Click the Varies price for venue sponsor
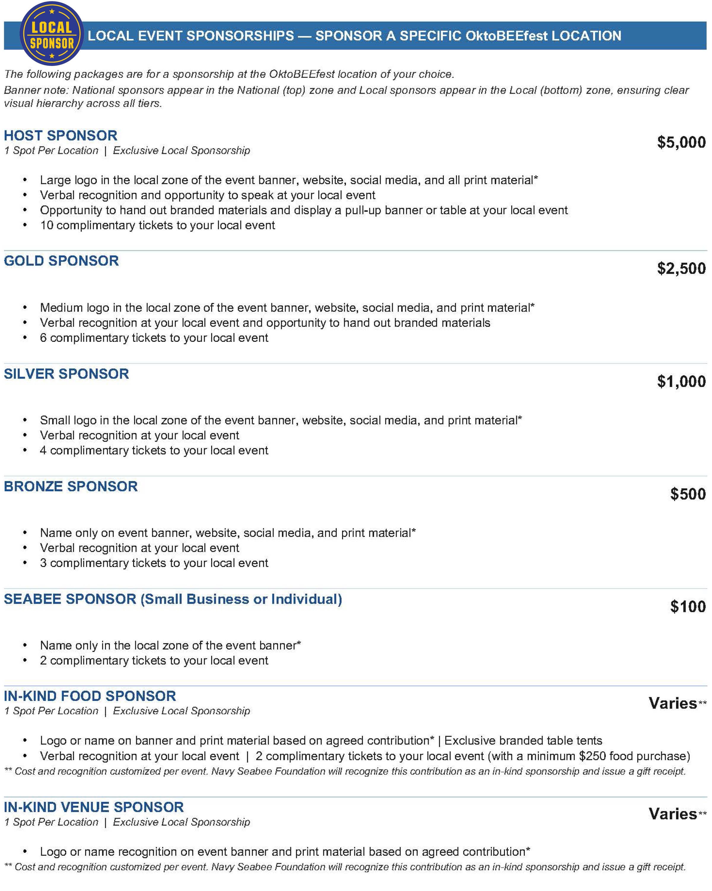This screenshot has width=712, height=891. click(x=677, y=814)
